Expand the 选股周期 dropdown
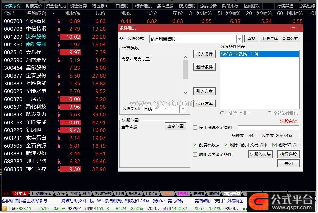 click(x=183, y=109)
